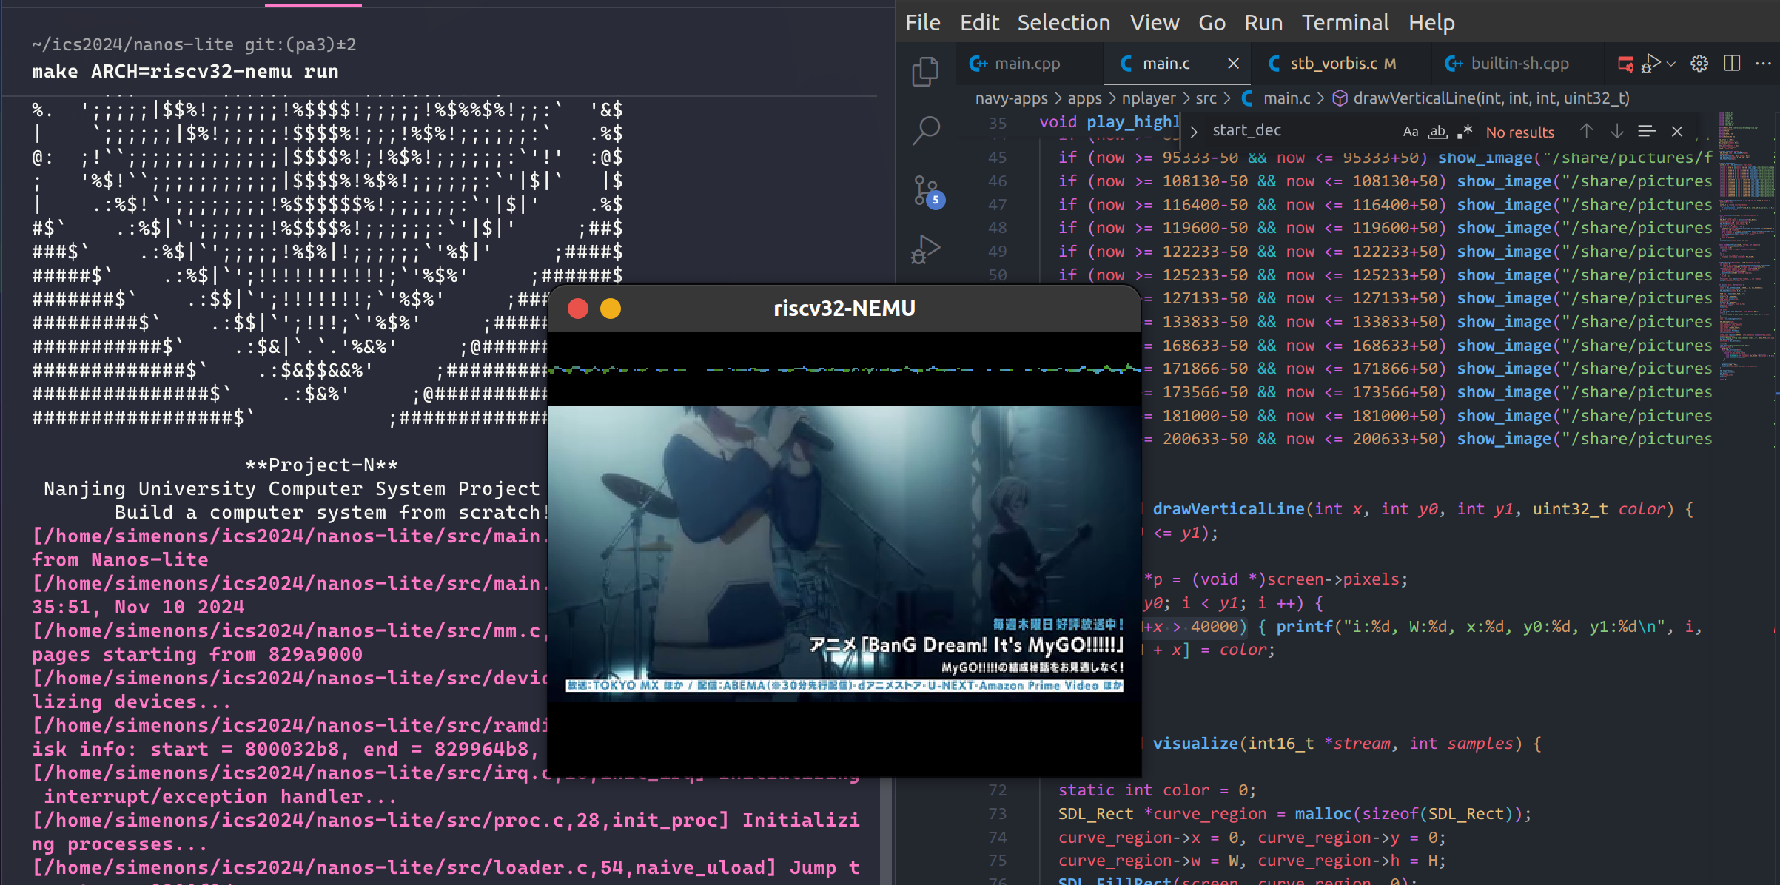This screenshot has height=885, width=1780.
Task: Click the terminal prompt path ~/ics2024/nanos-lite
Action: 132,45
